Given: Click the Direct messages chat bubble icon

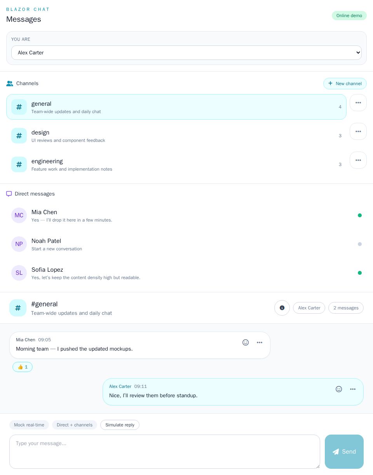Looking at the screenshot, I should (9, 194).
